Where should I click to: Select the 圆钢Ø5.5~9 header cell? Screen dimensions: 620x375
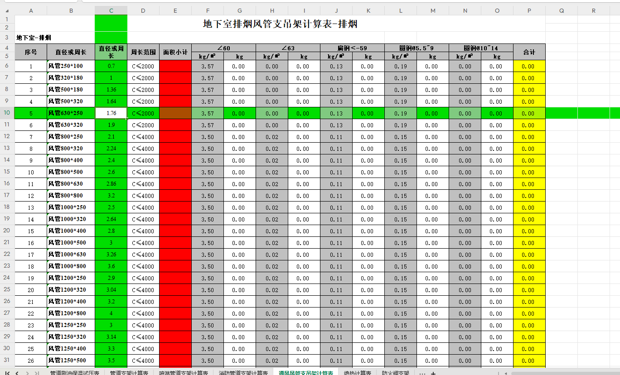pos(417,48)
